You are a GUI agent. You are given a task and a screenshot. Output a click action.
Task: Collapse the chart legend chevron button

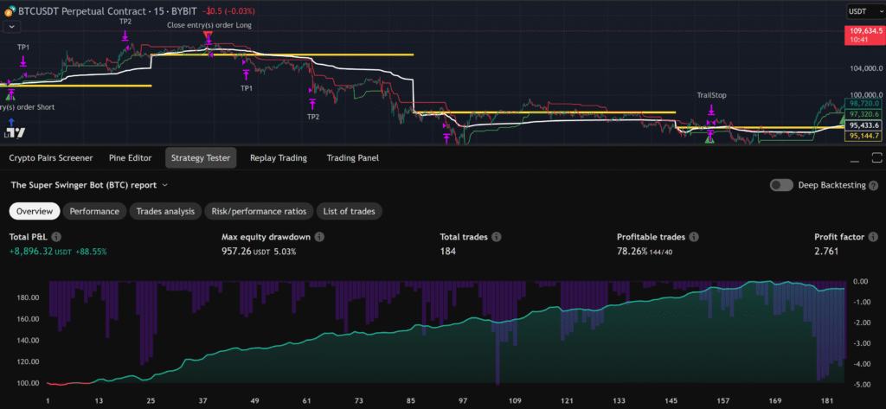[12, 26]
